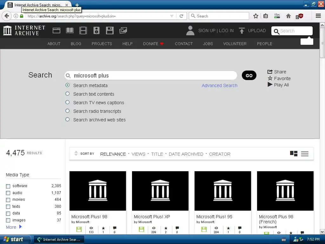Open the uBlock shield extension icon
The height and width of the screenshot is (244, 325).
(299, 16)
